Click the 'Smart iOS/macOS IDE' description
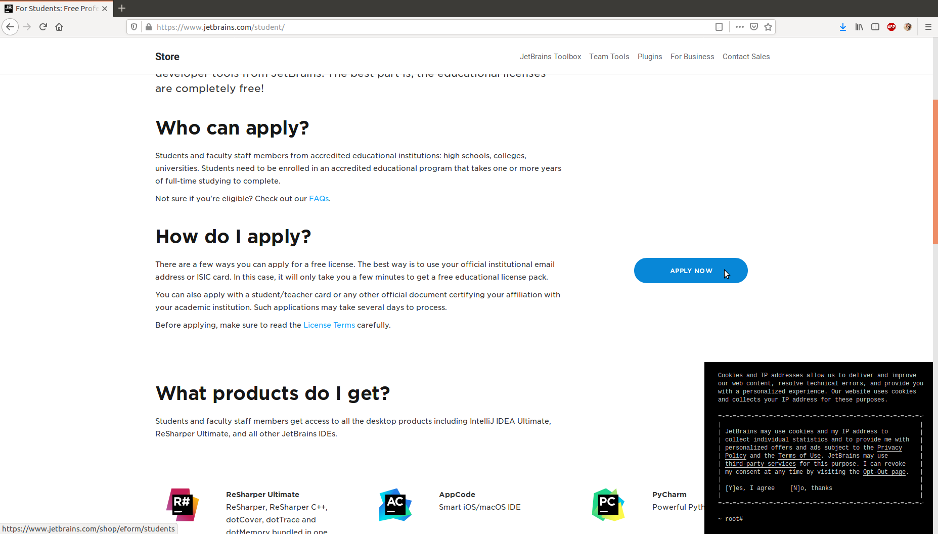 point(479,507)
